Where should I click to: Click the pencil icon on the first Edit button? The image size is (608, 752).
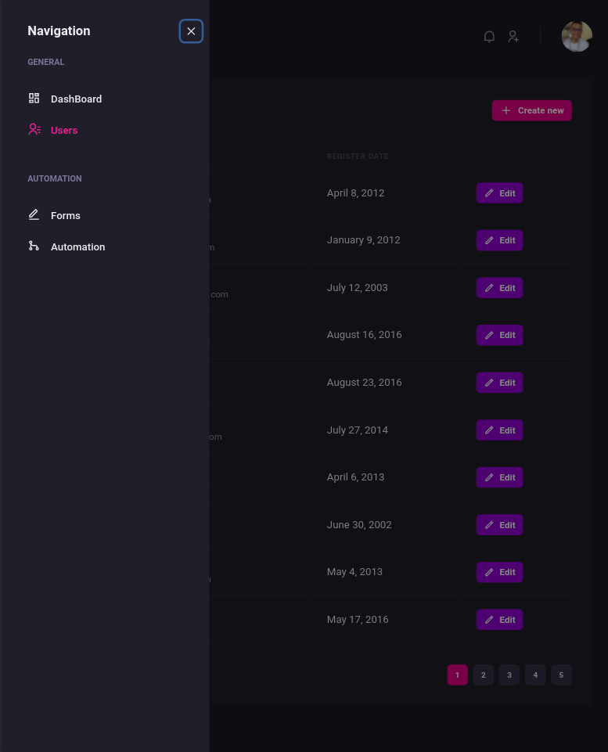pyautogui.click(x=489, y=192)
